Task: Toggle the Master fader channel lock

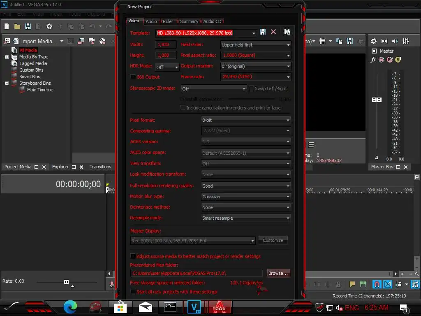Action: click(x=377, y=158)
